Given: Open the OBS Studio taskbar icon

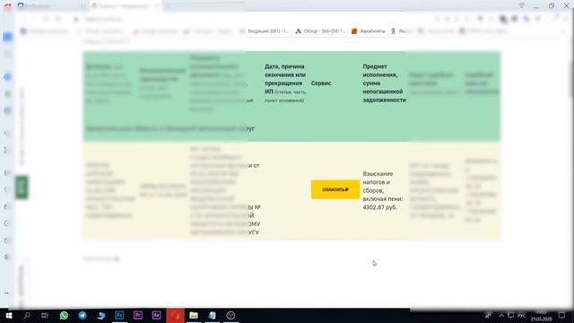Looking at the screenshot, I should (x=230, y=315).
